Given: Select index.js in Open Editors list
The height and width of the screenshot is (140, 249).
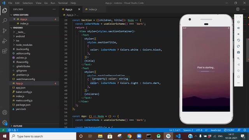Looking at the screenshot, I should click(24, 23).
